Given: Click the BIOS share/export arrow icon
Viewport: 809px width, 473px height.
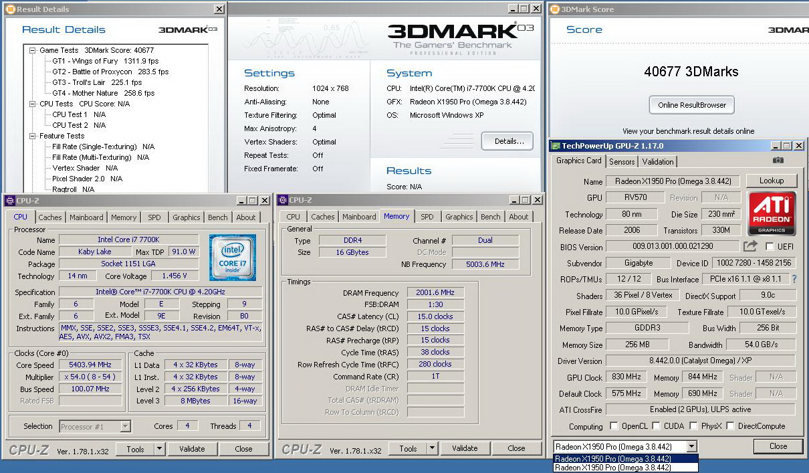Looking at the screenshot, I should coord(750,246).
